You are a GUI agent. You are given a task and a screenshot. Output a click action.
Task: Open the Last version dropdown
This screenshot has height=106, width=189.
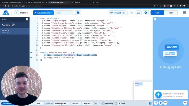pyautogui.click(x=64, y=13)
